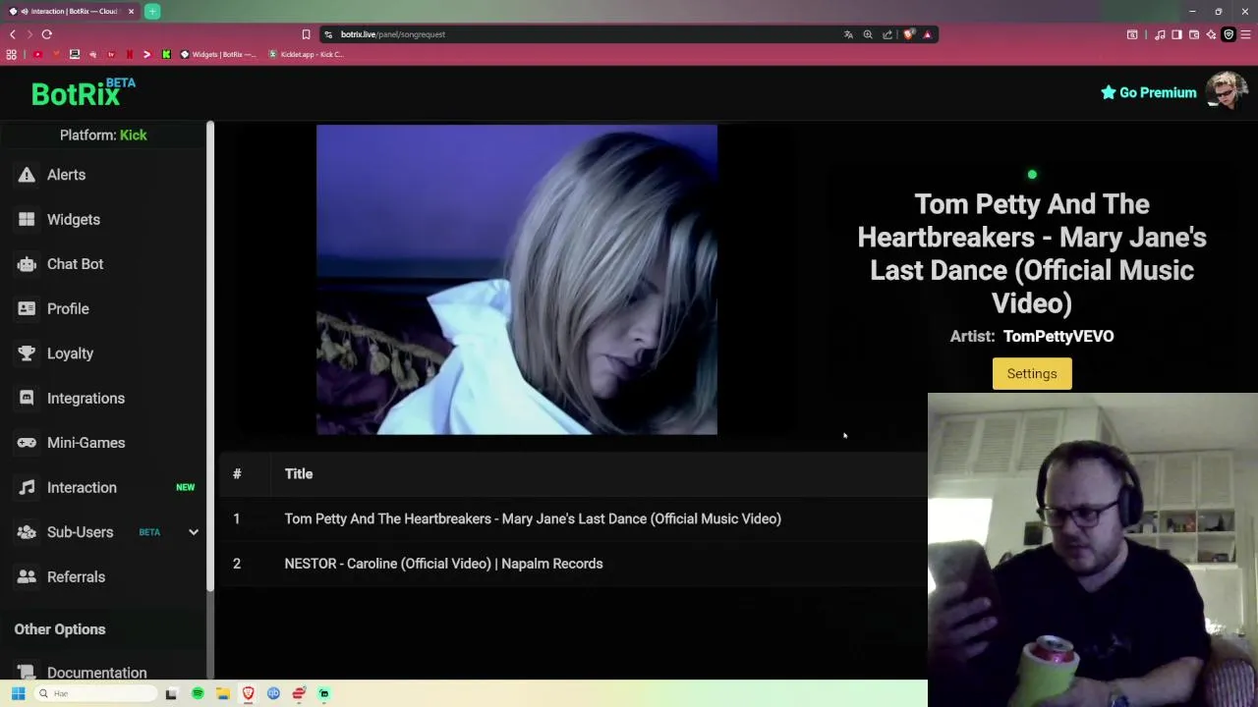Click the Brave Rewards triangle icon
This screenshot has width=1258, height=707.
(x=927, y=34)
